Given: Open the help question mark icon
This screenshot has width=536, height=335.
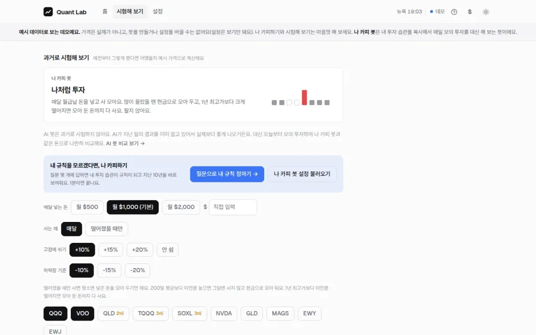Looking at the screenshot, I should pos(454,12).
